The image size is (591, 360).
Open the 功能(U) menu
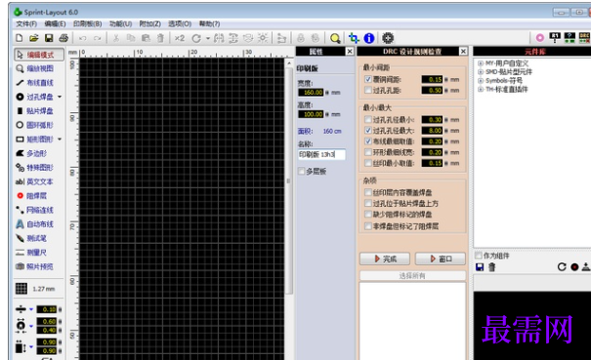120,23
